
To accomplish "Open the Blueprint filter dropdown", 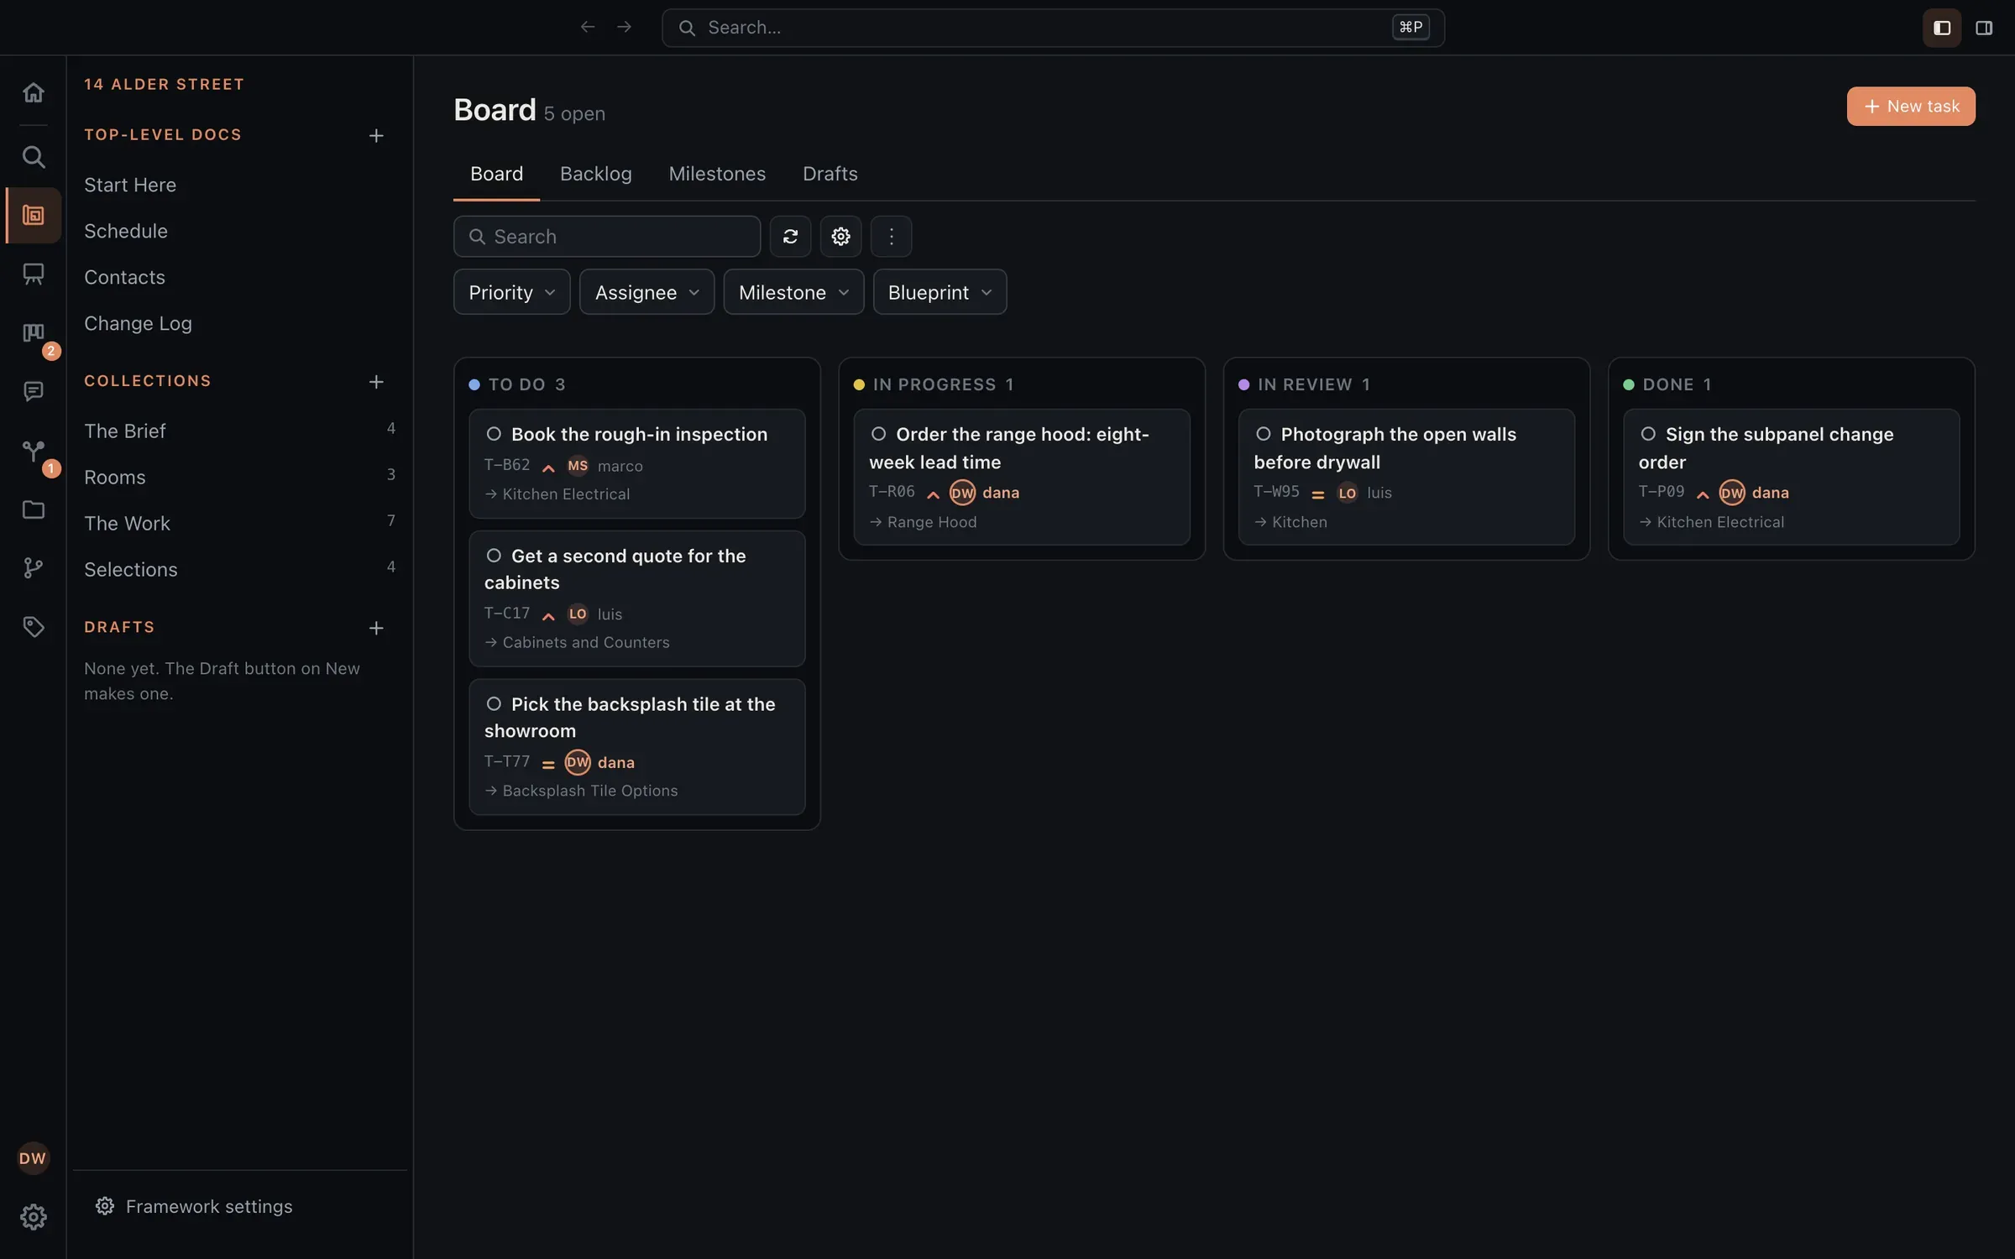I will coord(939,292).
